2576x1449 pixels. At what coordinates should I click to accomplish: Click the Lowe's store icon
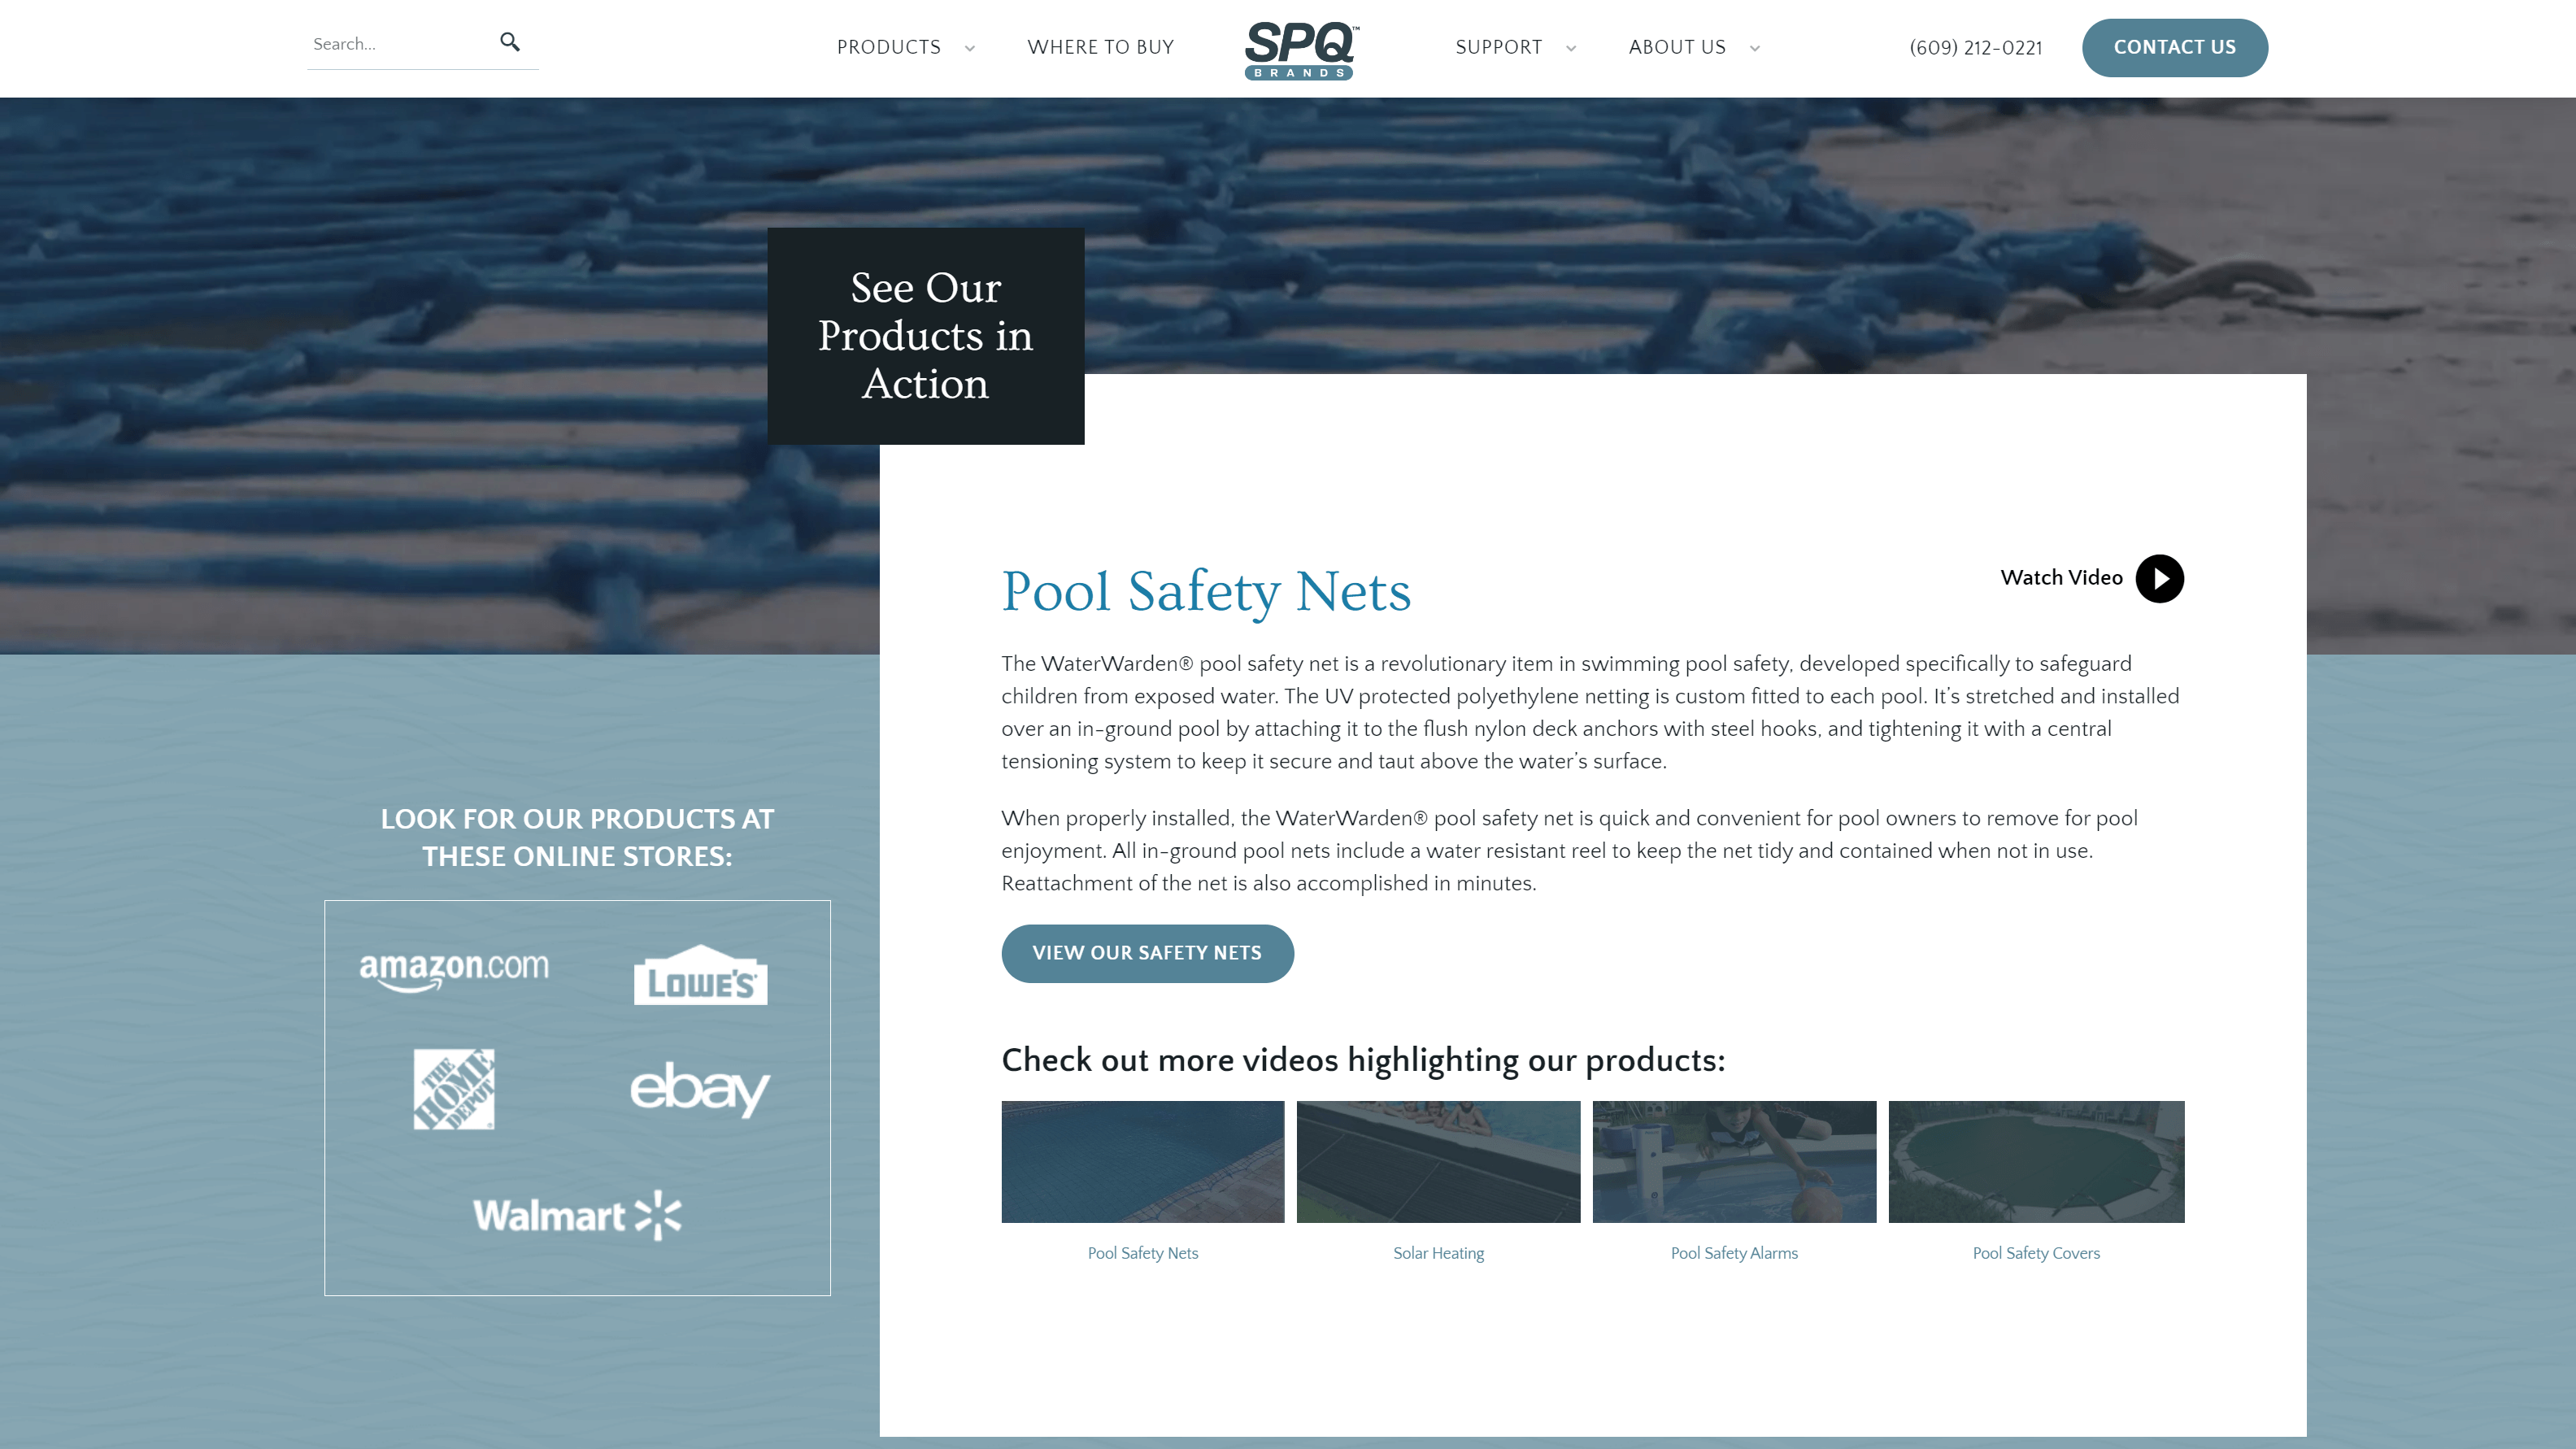tap(701, 973)
